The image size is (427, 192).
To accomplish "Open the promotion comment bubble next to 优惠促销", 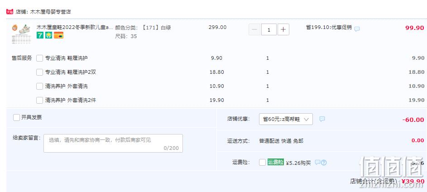I will [357, 29].
